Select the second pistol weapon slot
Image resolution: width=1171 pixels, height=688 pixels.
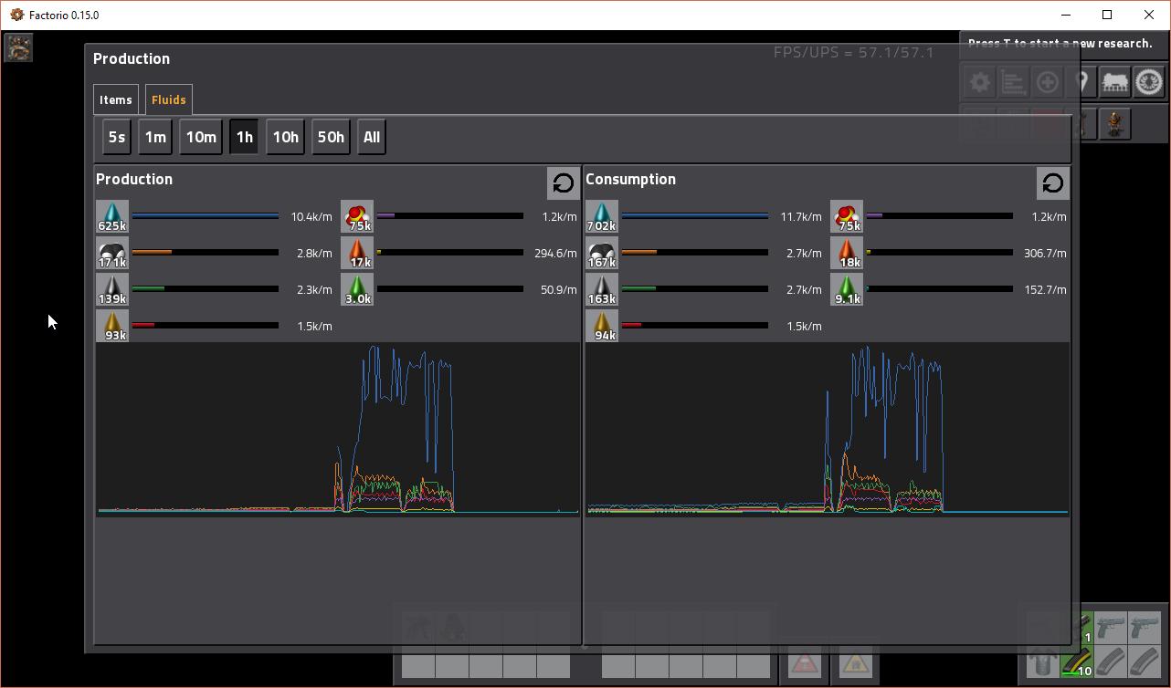(x=1144, y=628)
